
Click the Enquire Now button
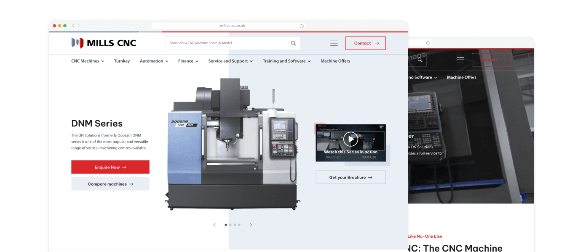coord(110,167)
